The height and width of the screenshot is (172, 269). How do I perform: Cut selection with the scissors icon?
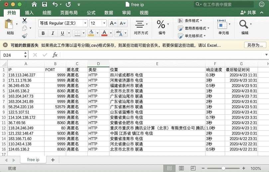(x=25, y=21)
